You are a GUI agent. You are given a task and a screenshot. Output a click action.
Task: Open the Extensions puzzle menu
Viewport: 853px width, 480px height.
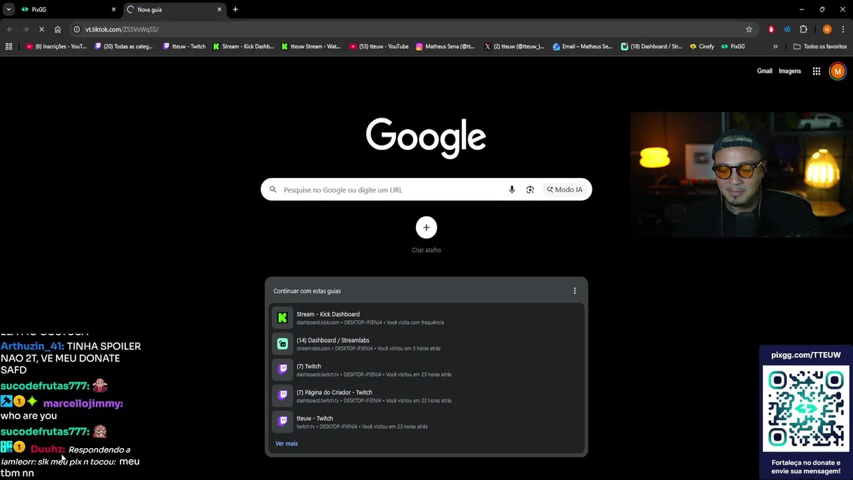803,29
